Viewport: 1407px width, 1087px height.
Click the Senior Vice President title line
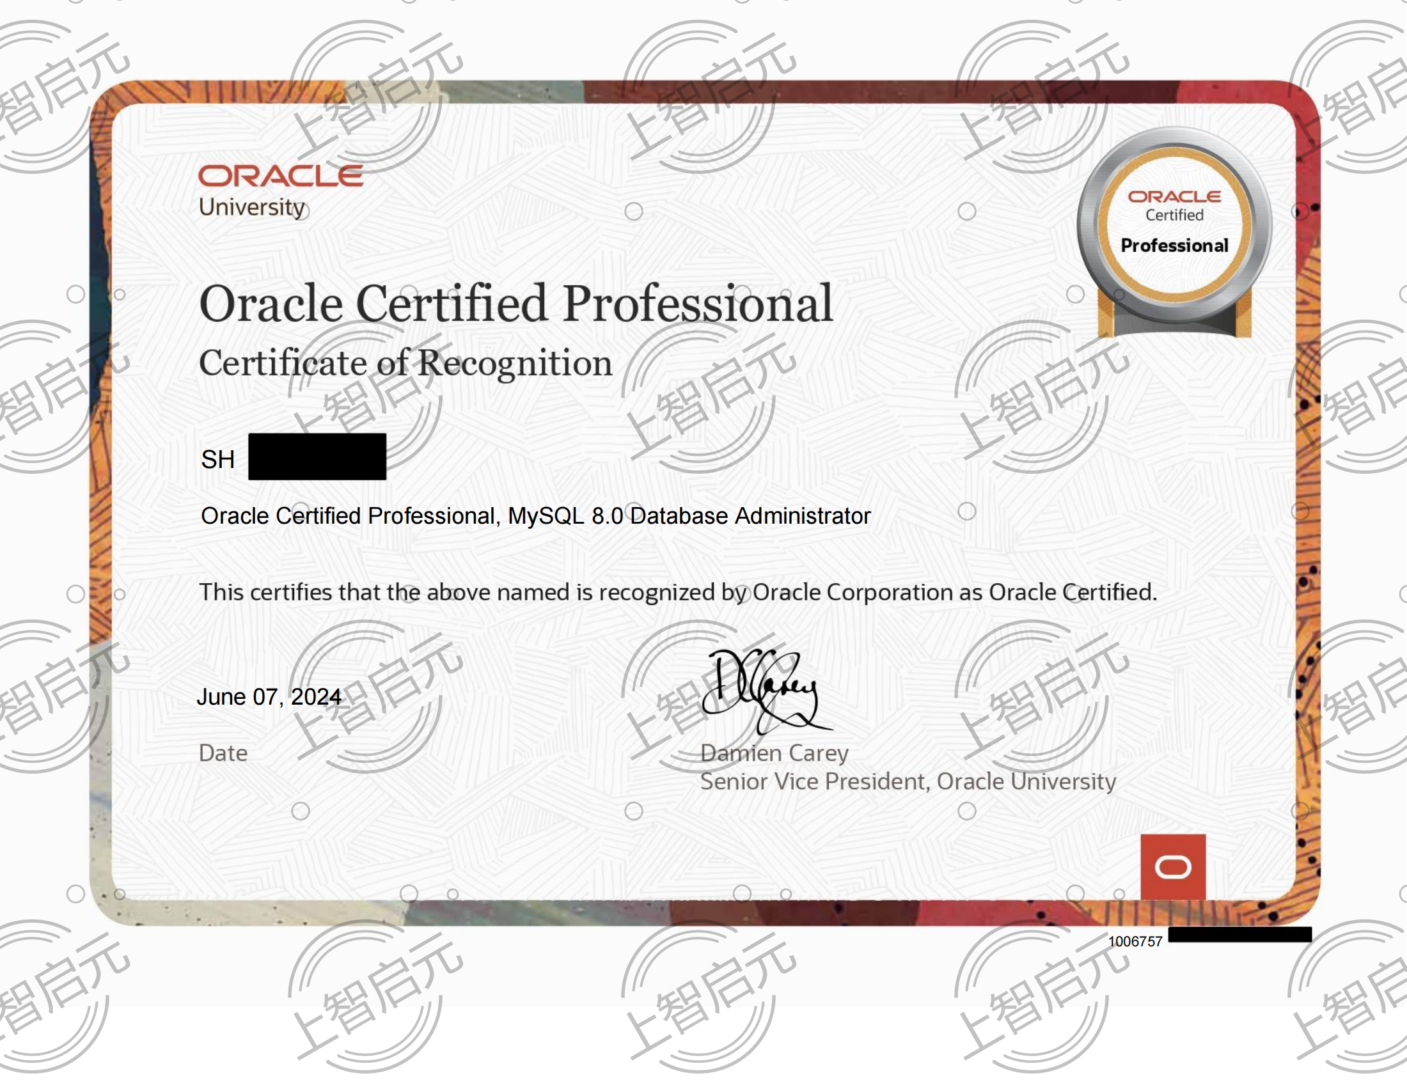point(908,781)
